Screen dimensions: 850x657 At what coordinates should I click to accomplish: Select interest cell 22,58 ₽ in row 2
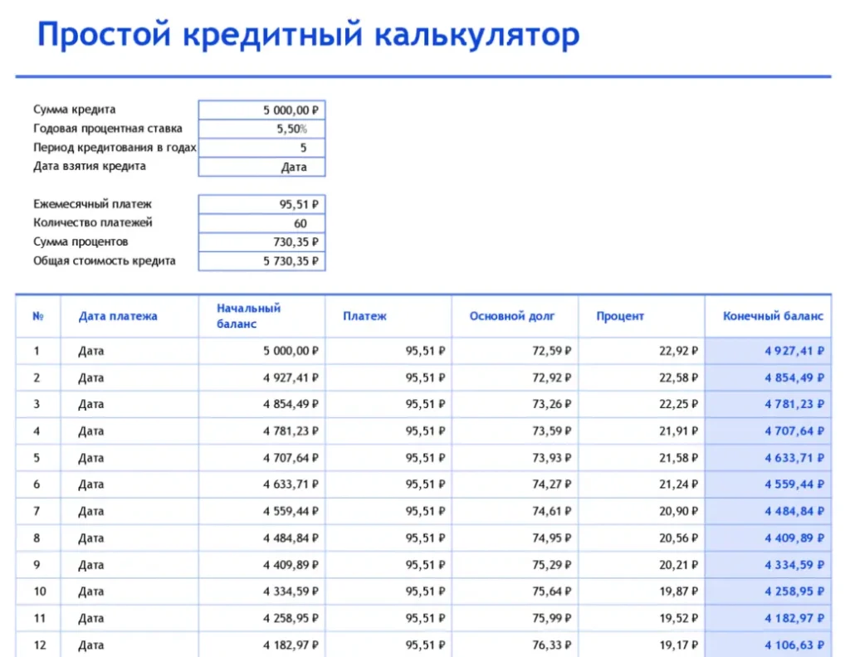click(642, 377)
